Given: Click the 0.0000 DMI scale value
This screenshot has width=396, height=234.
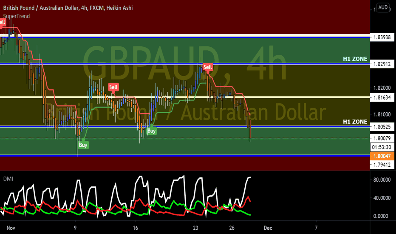Looking at the screenshot, I should [380, 216].
